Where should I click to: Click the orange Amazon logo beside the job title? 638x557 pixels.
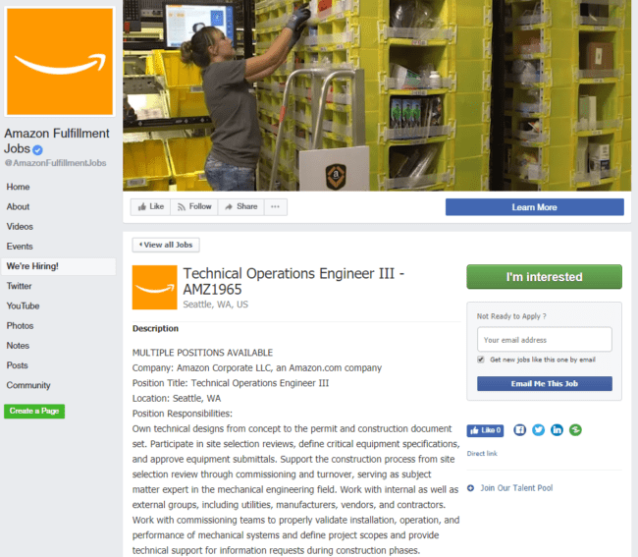[155, 288]
